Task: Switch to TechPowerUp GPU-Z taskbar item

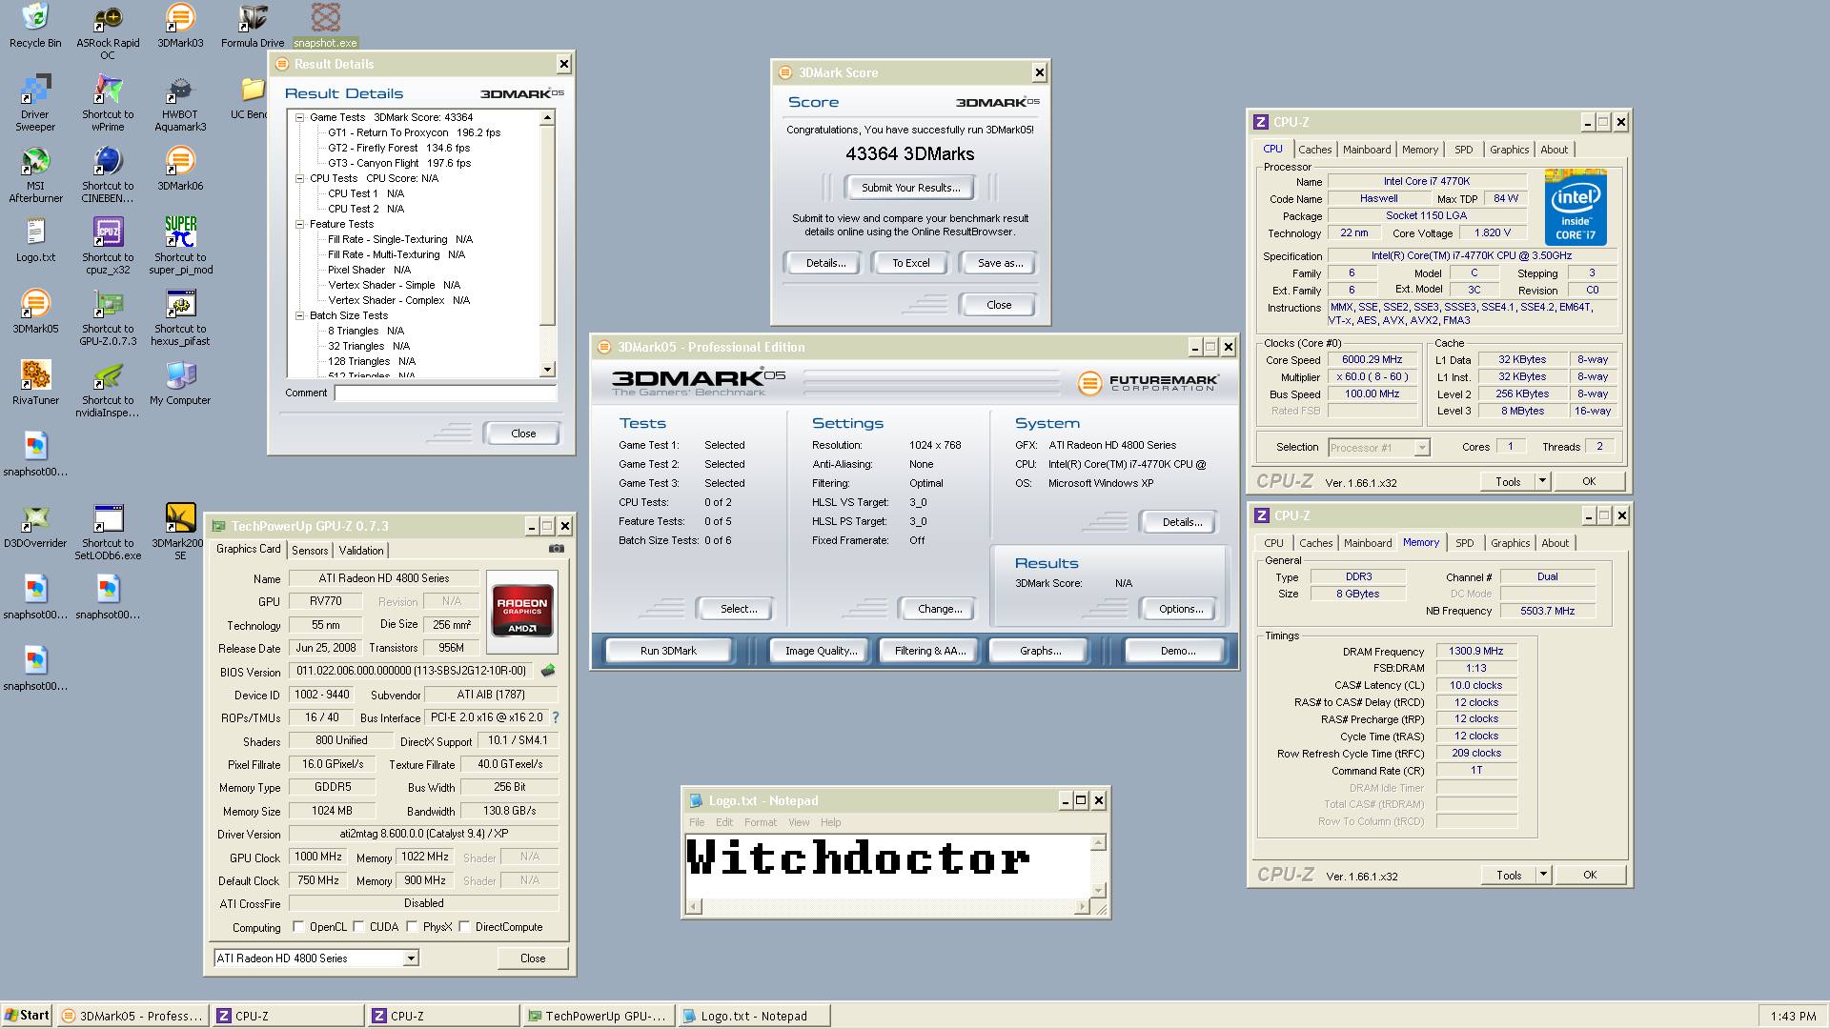Action: click(598, 1016)
